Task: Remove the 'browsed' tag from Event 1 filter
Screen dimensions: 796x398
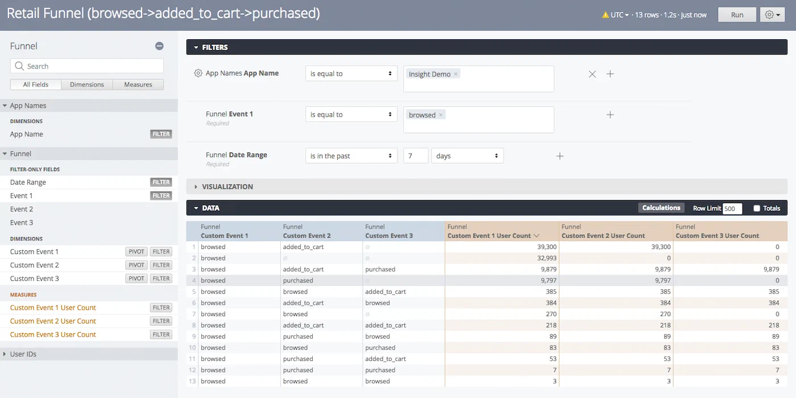Action: (441, 115)
